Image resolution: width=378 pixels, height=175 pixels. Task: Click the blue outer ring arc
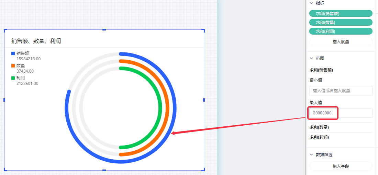tap(175, 108)
